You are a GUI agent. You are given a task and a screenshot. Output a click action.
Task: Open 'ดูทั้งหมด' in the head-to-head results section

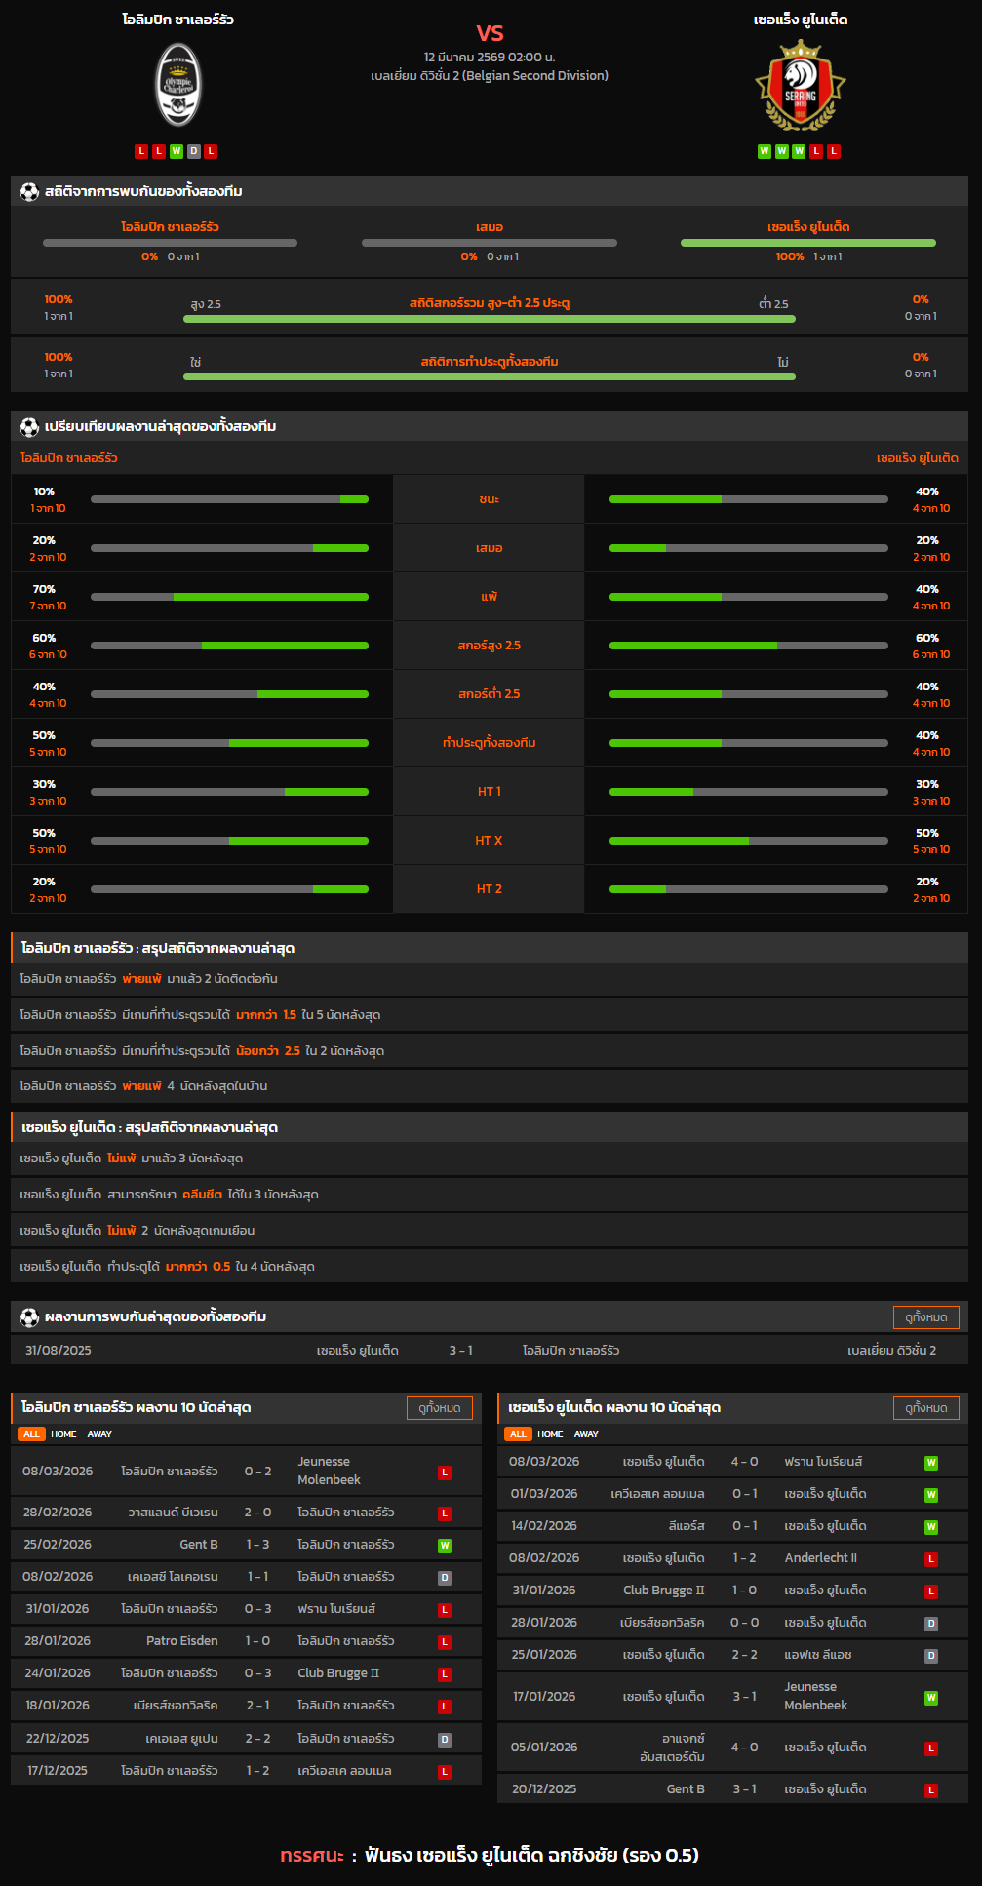tap(925, 1317)
